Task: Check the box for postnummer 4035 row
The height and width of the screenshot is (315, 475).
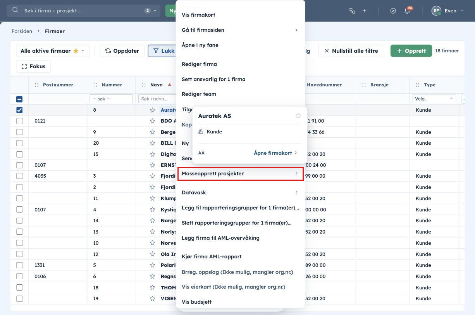Action: pos(19,176)
